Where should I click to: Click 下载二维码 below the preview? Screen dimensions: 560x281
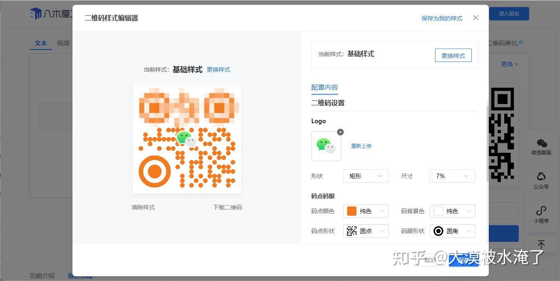pyautogui.click(x=227, y=207)
